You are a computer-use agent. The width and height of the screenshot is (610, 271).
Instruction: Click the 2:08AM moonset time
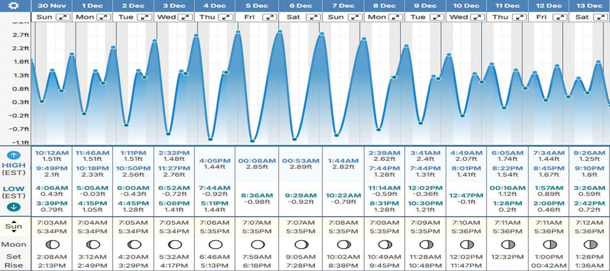51,256
